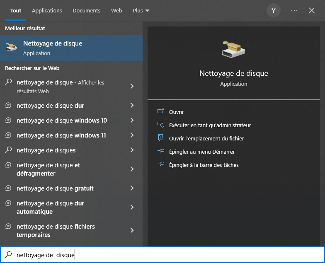Expand arrow for 'nettoyage de disque gratuit'
Screen dimensions: 325x263
tap(132, 188)
